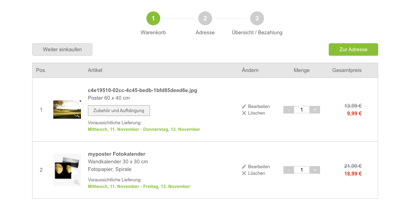Click the poster quantity input field
Viewport: 409px width, 208px height.
(301, 110)
